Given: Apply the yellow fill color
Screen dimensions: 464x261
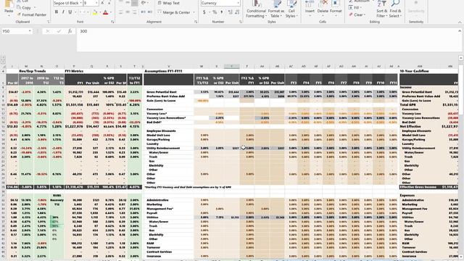Looking at the screenshot, I should click(95, 12).
